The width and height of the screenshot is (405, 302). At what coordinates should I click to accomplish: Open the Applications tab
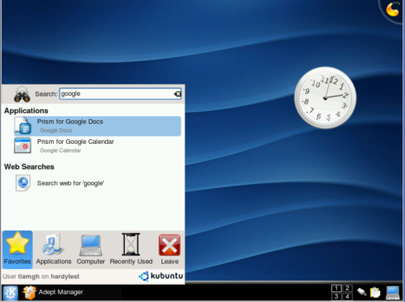pyautogui.click(x=54, y=249)
